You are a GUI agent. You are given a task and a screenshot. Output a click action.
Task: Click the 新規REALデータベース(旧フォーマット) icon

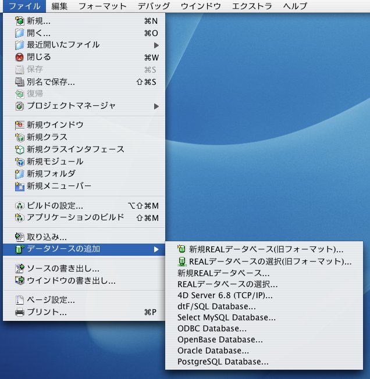[x=182, y=249]
